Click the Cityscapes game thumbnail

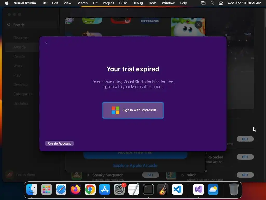[x=149, y=21]
